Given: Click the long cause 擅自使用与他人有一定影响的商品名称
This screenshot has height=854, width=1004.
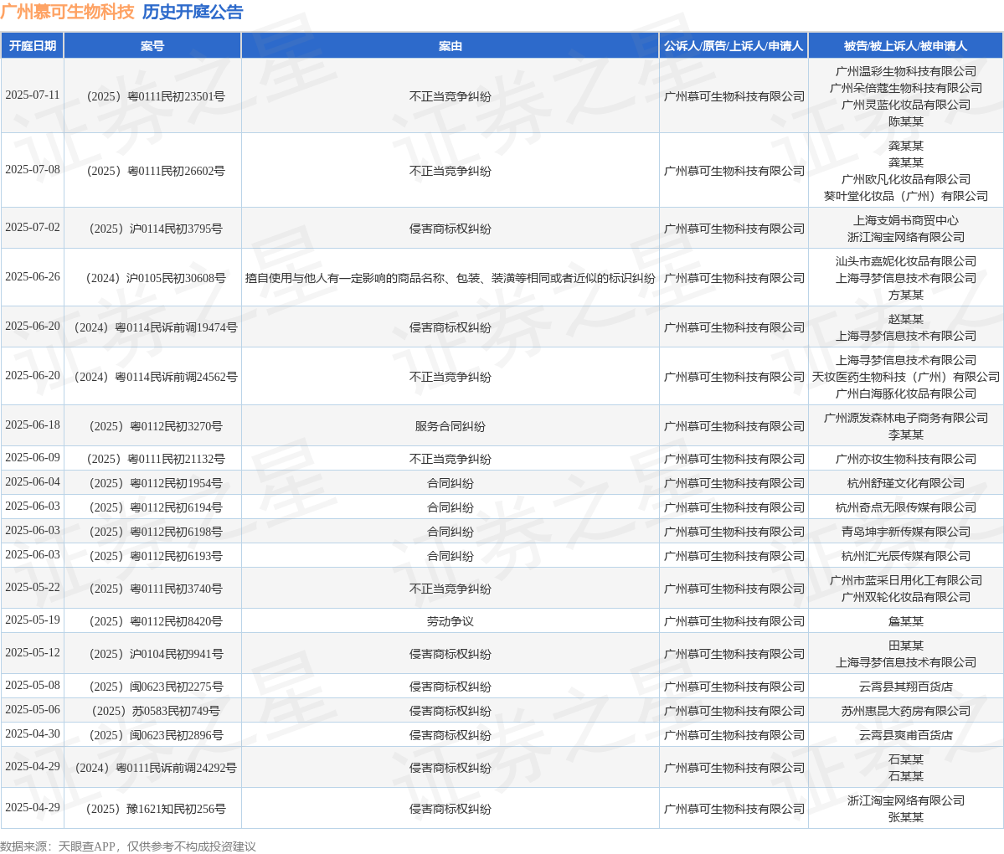Looking at the screenshot, I should [x=451, y=278].
